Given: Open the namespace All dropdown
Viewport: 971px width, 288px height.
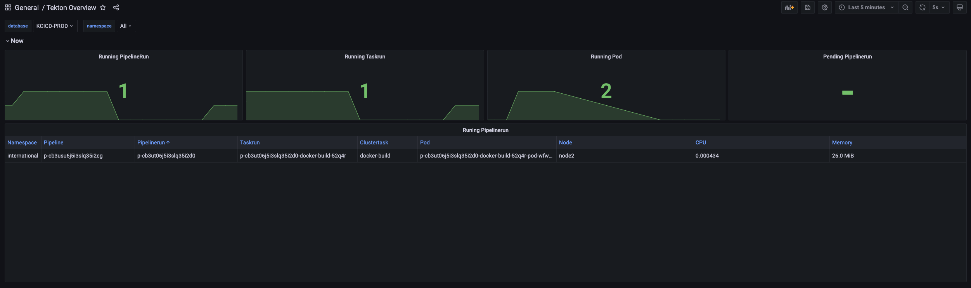Looking at the screenshot, I should (x=126, y=26).
